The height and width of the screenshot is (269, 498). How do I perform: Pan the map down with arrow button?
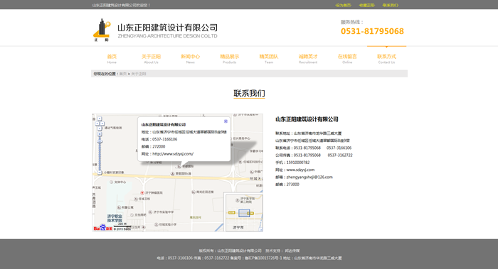[x=100, y=128]
